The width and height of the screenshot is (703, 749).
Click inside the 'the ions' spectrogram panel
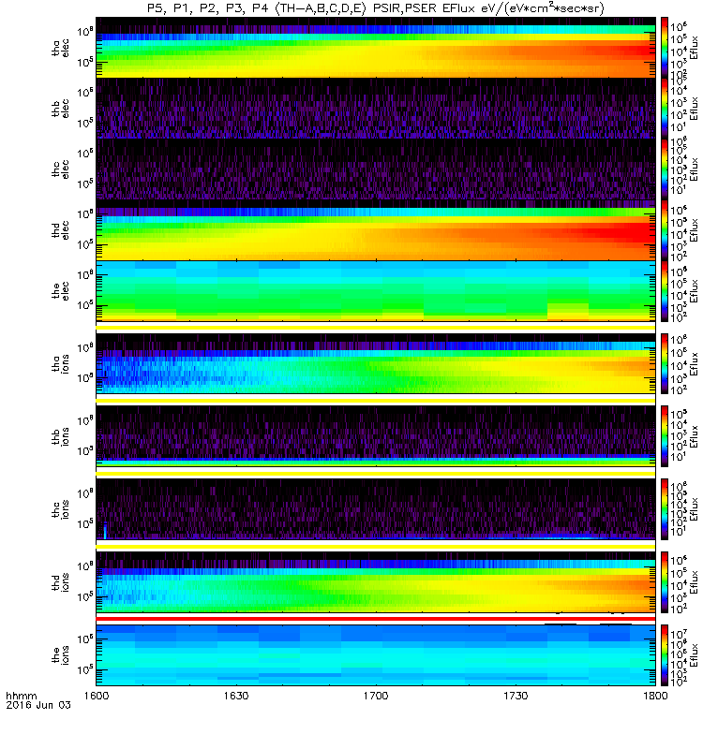[376, 655]
